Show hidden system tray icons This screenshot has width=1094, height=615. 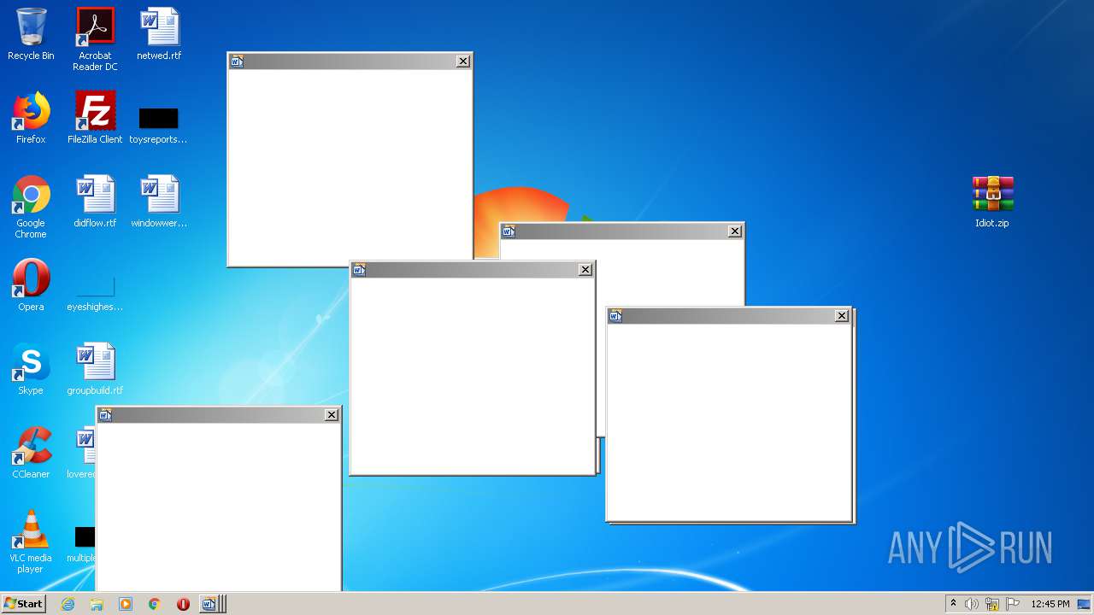[953, 604]
